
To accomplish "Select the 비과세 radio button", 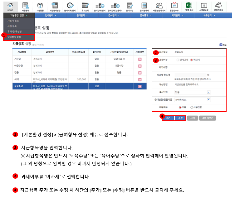I will [192, 60].
